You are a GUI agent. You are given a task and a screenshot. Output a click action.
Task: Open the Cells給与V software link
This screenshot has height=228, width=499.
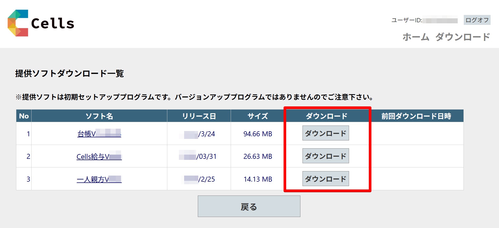point(99,156)
